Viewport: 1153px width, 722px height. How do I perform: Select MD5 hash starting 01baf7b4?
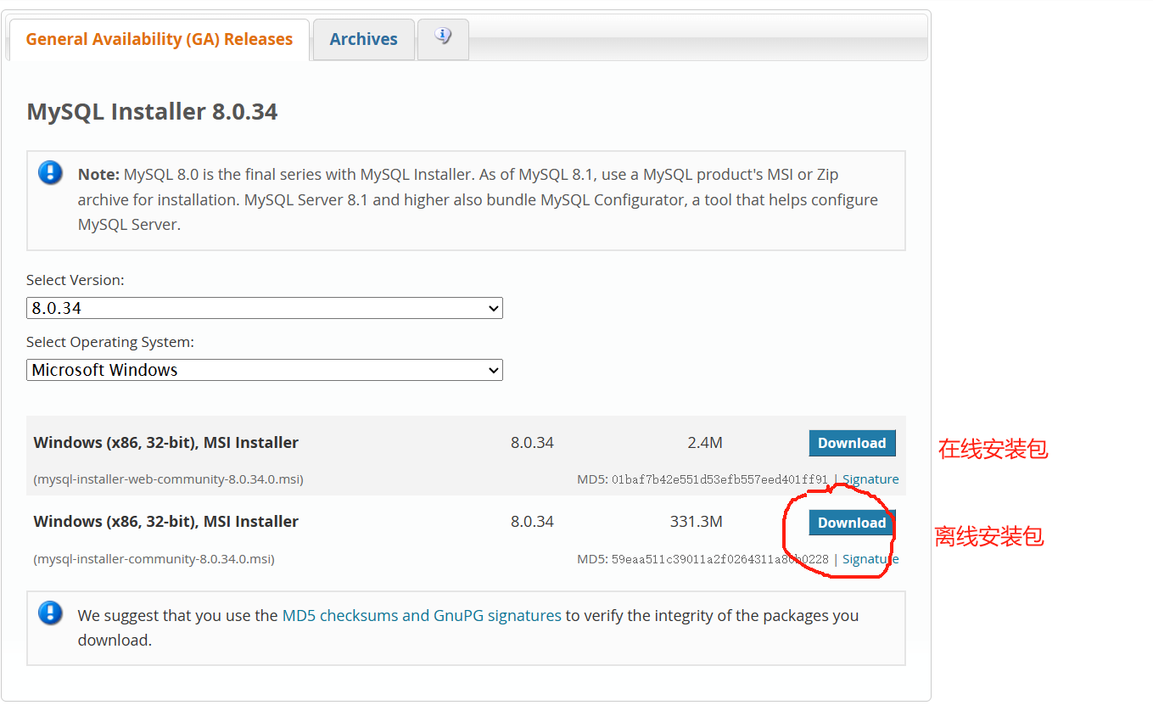(x=719, y=479)
